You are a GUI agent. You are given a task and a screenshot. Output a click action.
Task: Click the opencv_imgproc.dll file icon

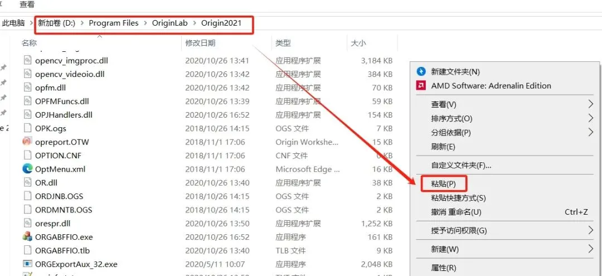click(x=27, y=60)
